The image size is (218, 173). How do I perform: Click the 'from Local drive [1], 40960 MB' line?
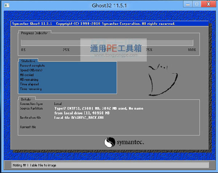[82, 113]
